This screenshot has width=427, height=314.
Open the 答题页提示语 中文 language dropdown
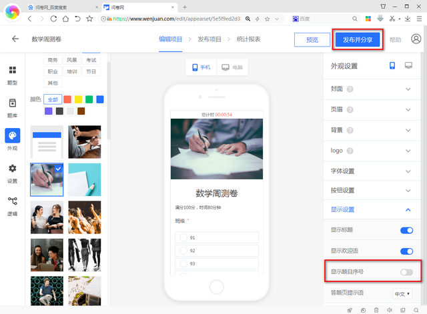click(x=402, y=294)
